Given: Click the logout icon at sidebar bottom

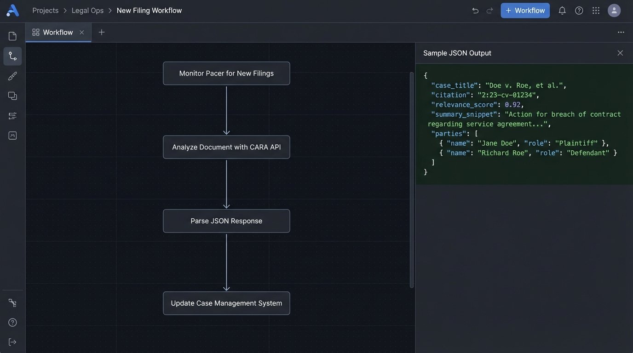Looking at the screenshot, I should pos(12,342).
